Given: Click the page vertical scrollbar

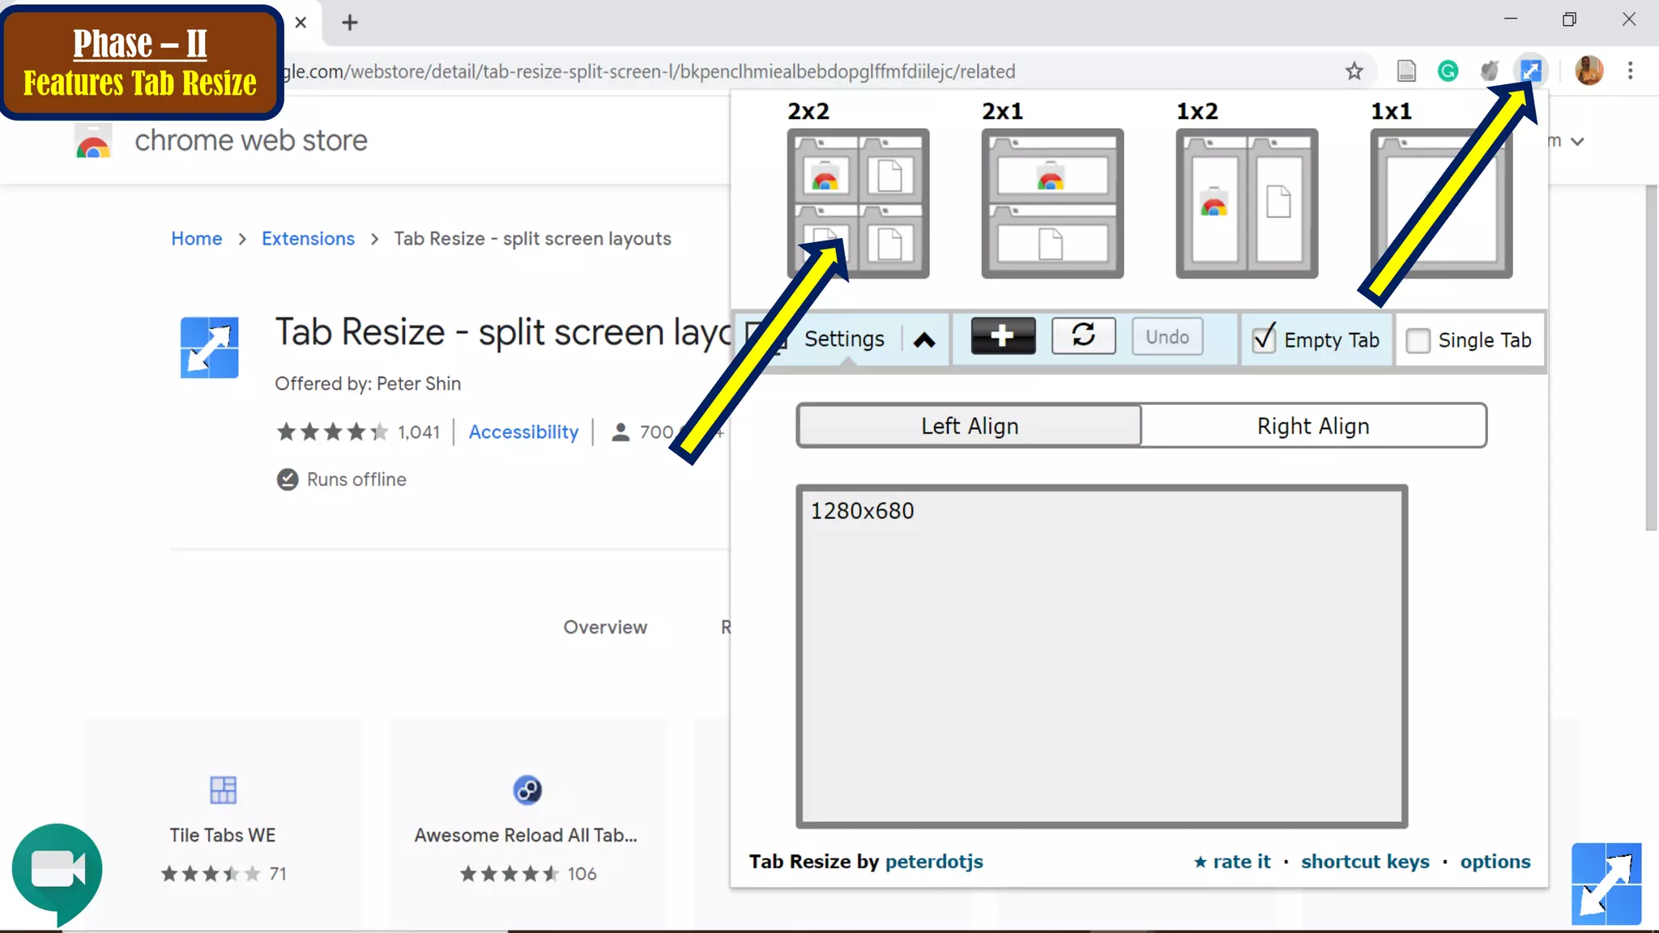Looking at the screenshot, I should click(1651, 358).
